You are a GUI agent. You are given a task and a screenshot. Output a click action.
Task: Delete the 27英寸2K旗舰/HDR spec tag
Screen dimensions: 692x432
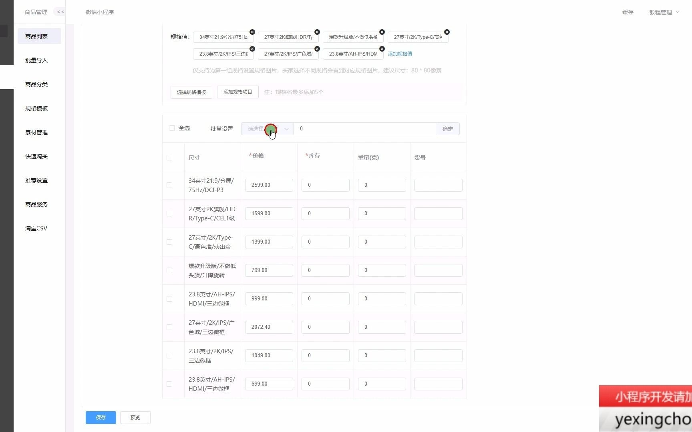coord(317,32)
